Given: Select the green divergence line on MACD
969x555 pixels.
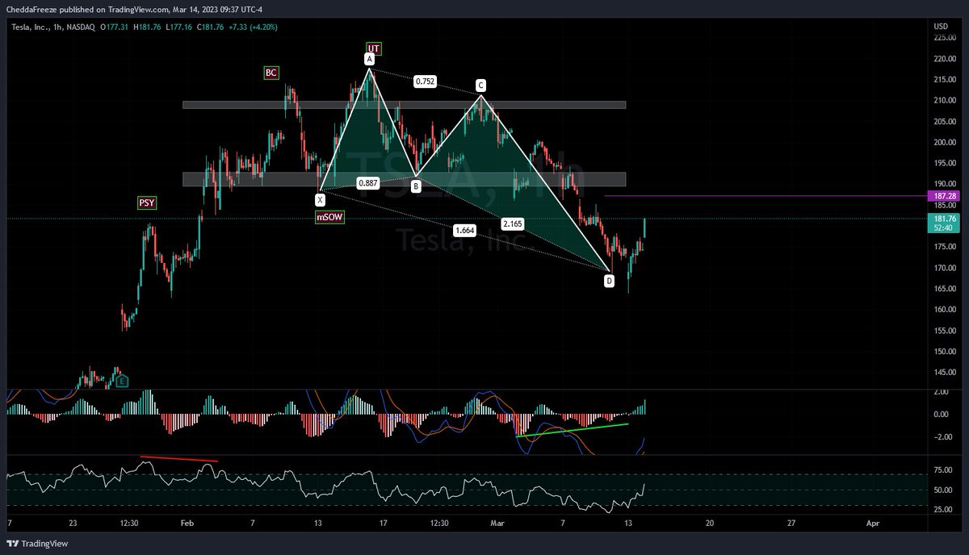Looking at the screenshot, I should pos(572,430).
